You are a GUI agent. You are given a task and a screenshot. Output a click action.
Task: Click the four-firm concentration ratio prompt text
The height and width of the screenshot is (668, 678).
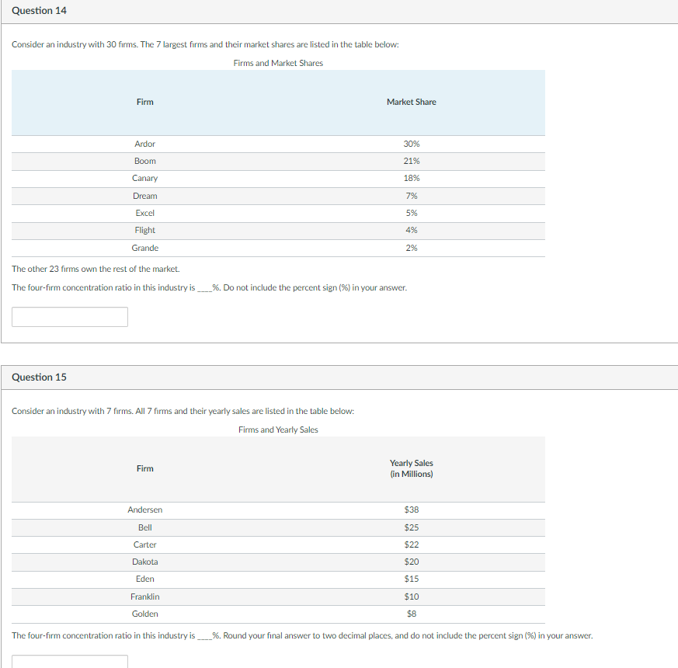[210, 287]
